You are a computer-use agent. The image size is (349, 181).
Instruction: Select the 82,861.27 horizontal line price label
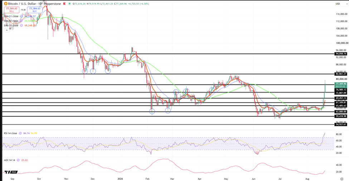(x=341, y=74)
